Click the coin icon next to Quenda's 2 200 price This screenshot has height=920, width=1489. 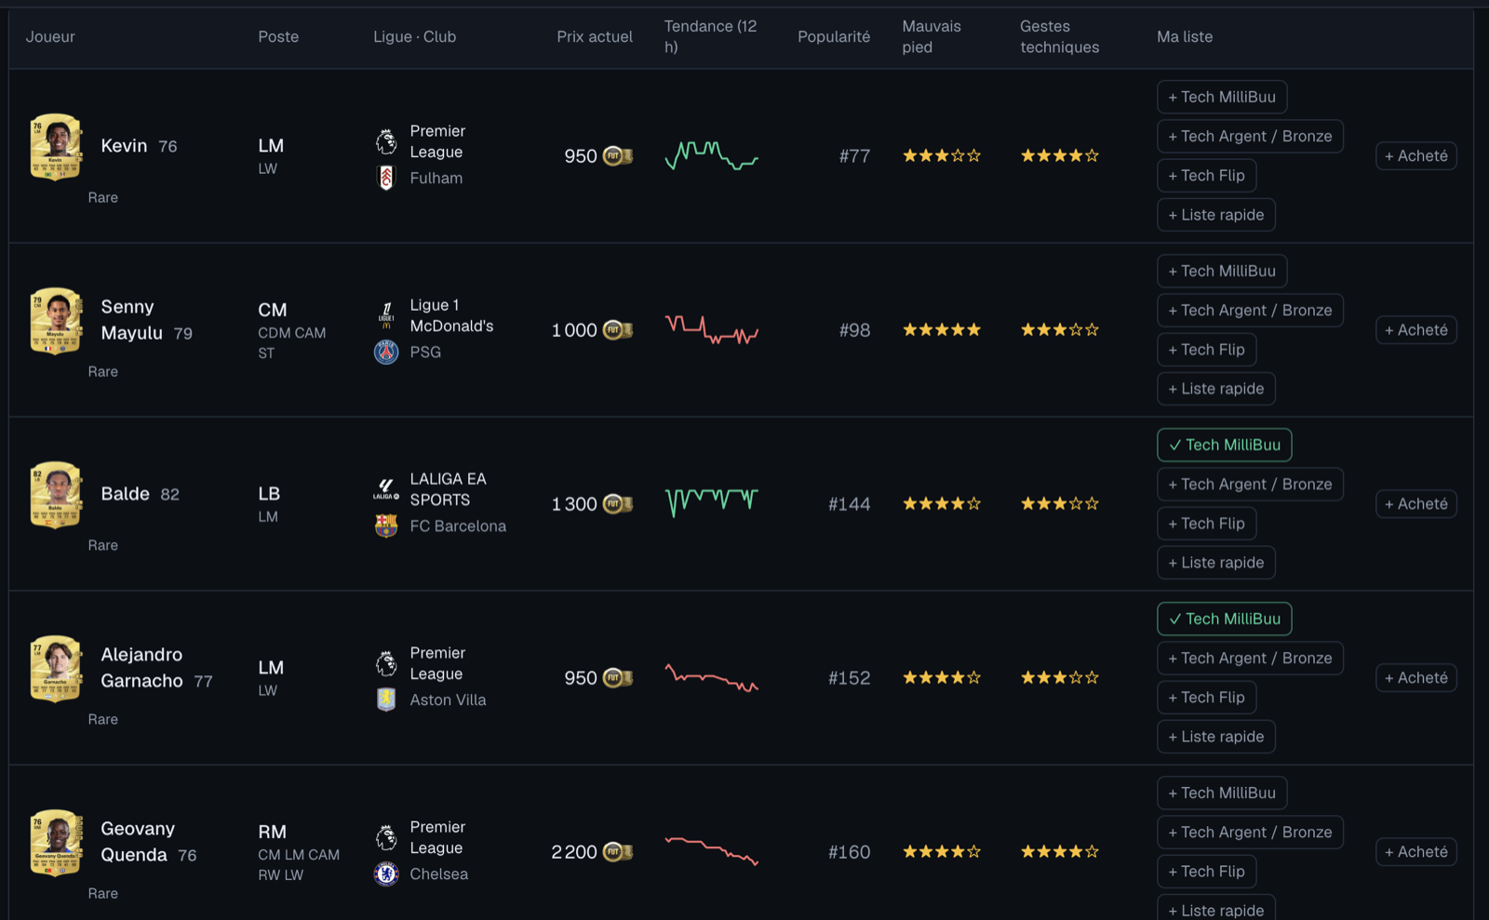pos(618,852)
